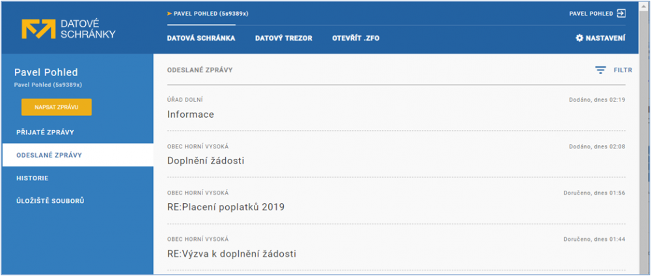Open the Datový trezor tab
Screen dimensions: 651x276
(x=284, y=38)
